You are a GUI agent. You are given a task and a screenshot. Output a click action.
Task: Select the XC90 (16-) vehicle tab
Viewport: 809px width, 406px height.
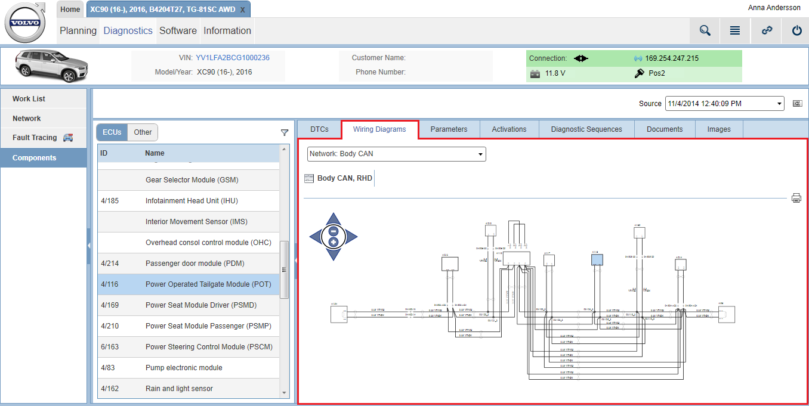[x=162, y=10]
